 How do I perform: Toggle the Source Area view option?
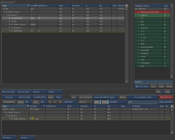pyautogui.click(x=9, y=92)
